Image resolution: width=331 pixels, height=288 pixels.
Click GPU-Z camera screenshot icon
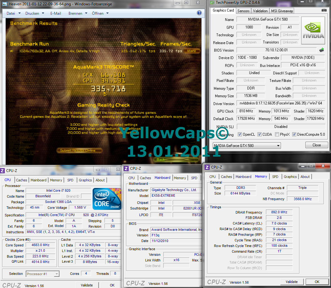pos(324,10)
